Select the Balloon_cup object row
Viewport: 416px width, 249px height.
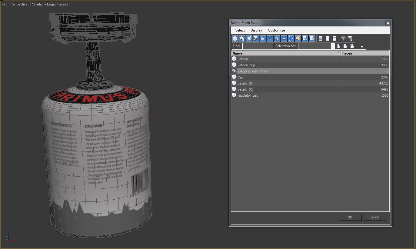(x=310, y=65)
